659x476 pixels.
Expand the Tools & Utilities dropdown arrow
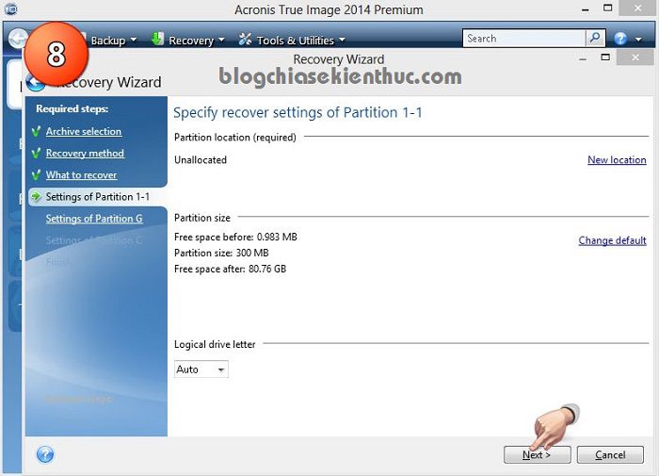[342, 41]
